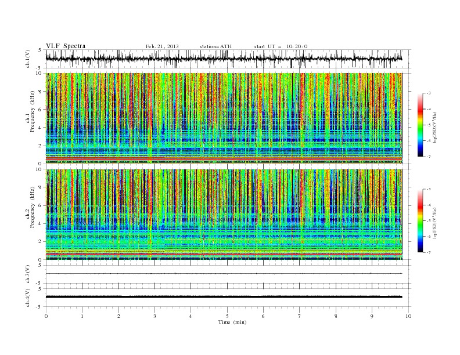Click inside the ch.1 spectrogram panel

pos(224,118)
